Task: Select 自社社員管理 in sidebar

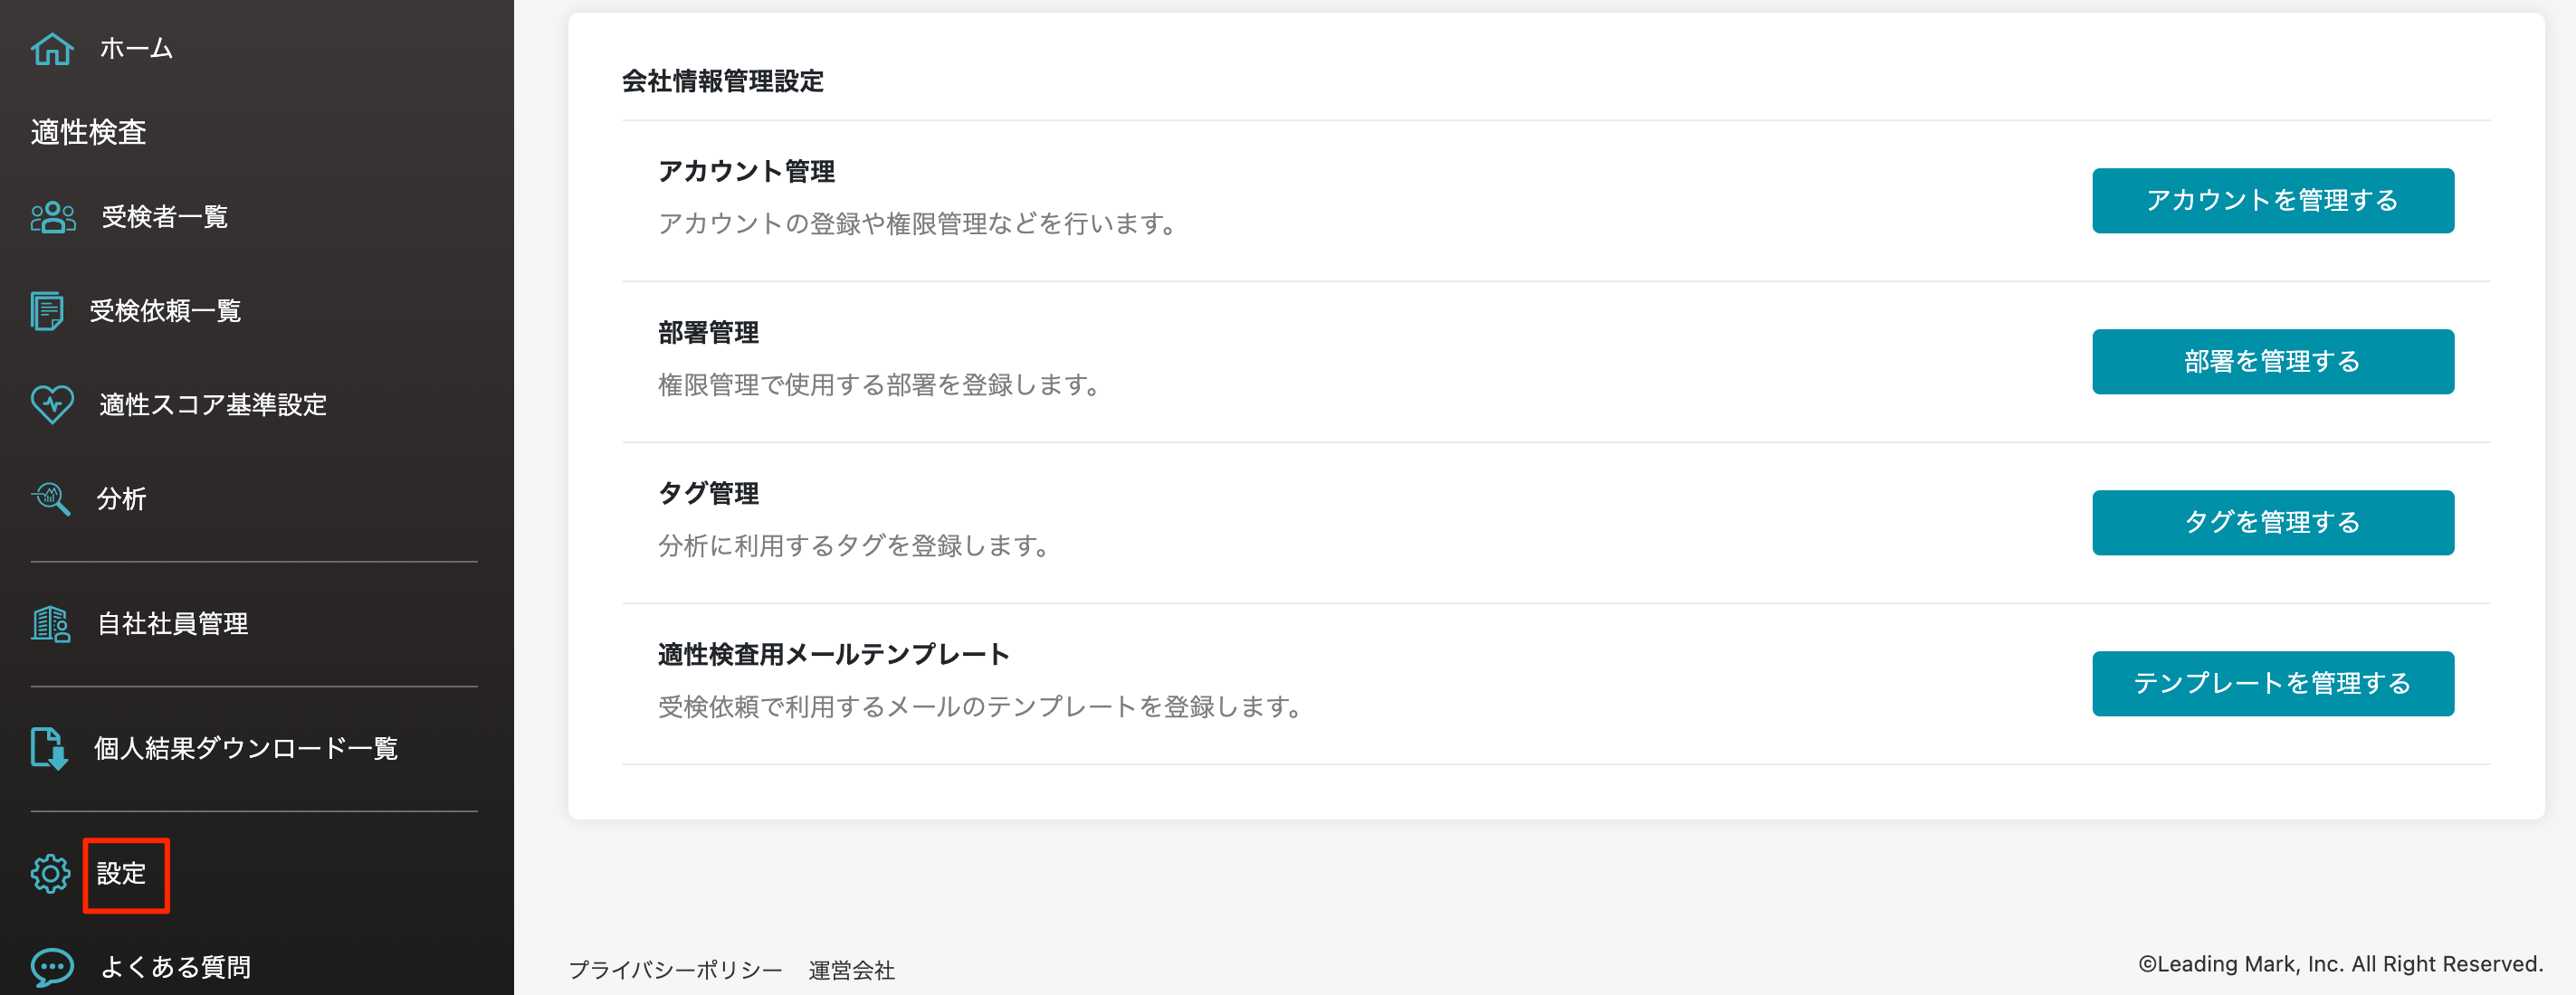Action: [x=173, y=623]
